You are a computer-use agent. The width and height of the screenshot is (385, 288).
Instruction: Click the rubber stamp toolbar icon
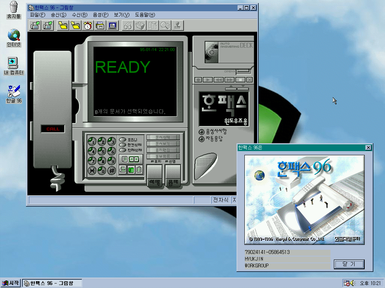178,25
